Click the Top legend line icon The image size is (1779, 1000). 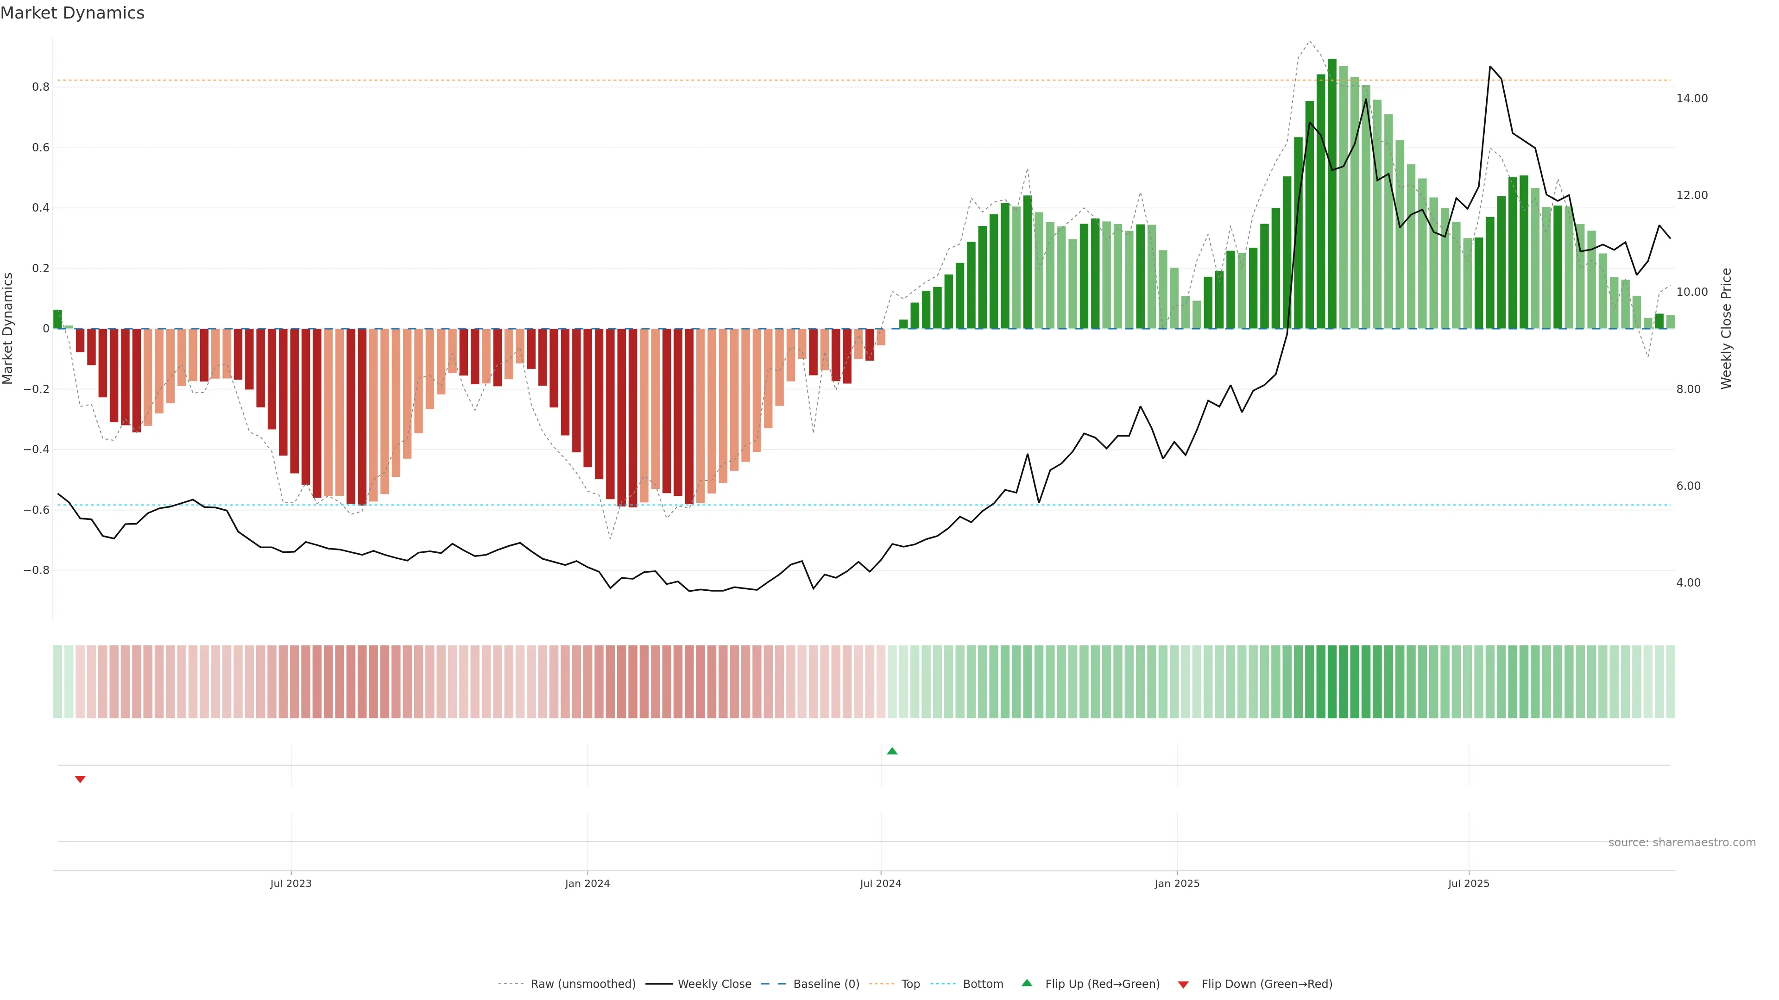881,984
